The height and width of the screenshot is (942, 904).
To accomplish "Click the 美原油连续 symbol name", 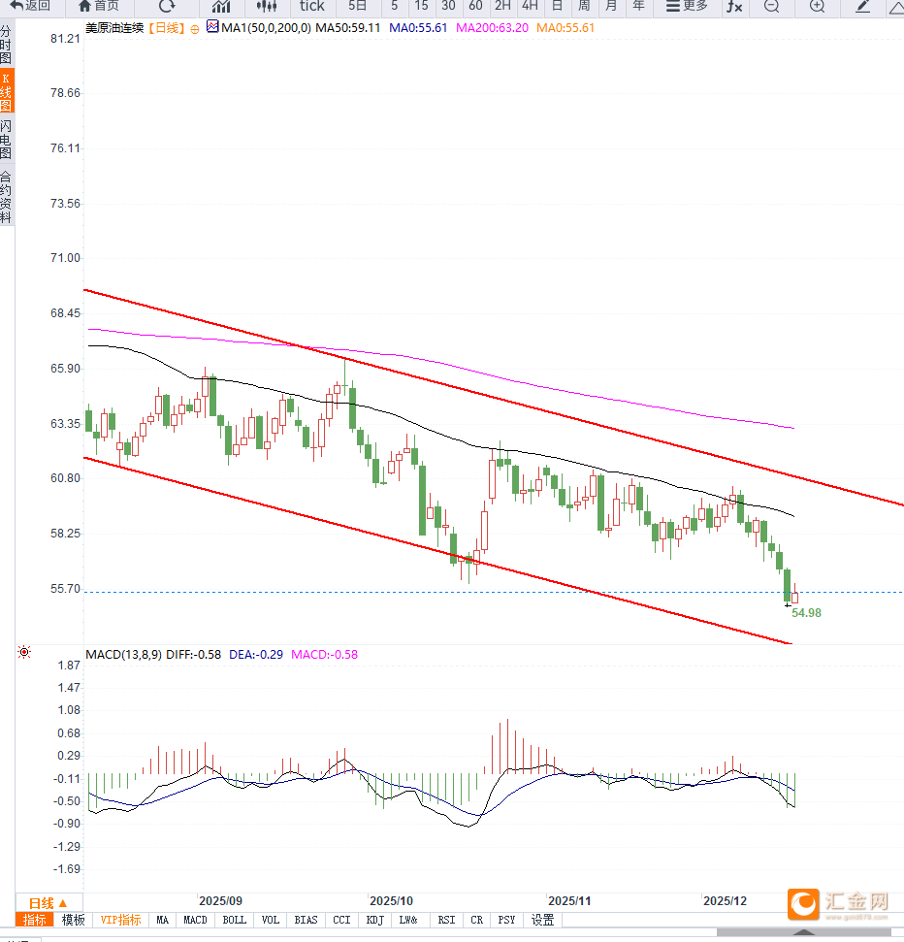I will [114, 28].
